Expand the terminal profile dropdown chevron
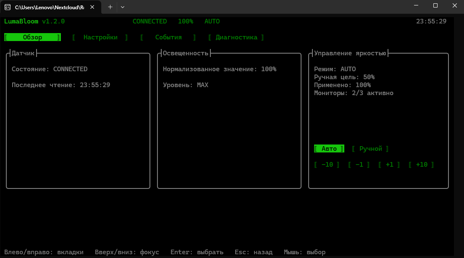The height and width of the screenshot is (258, 464). [123, 7]
